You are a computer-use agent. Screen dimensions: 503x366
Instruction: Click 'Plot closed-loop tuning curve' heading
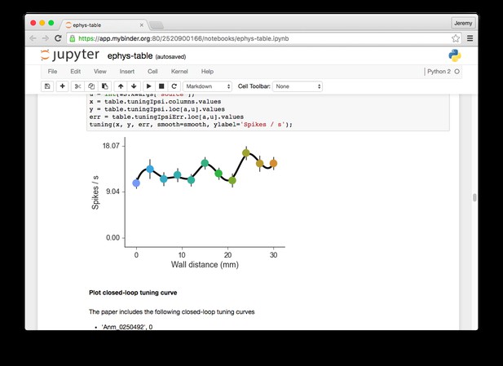coord(133,293)
